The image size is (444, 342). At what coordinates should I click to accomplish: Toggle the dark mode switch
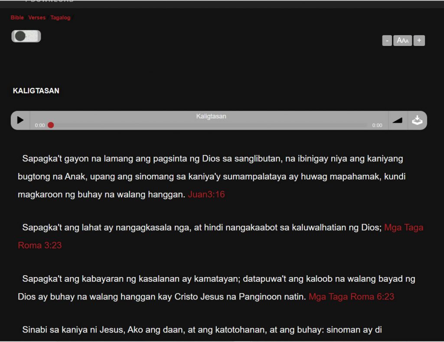[26, 36]
